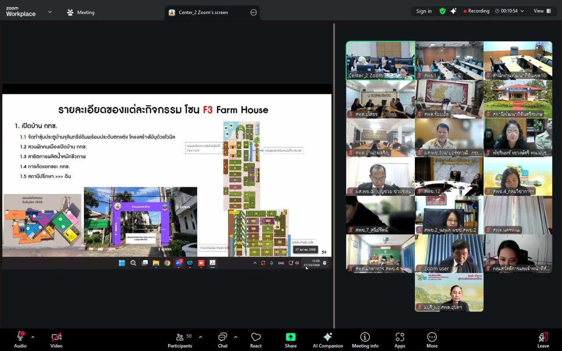The width and height of the screenshot is (562, 351).
Task: Expand audio options chevron beside Audio
Action: (x=32, y=337)
